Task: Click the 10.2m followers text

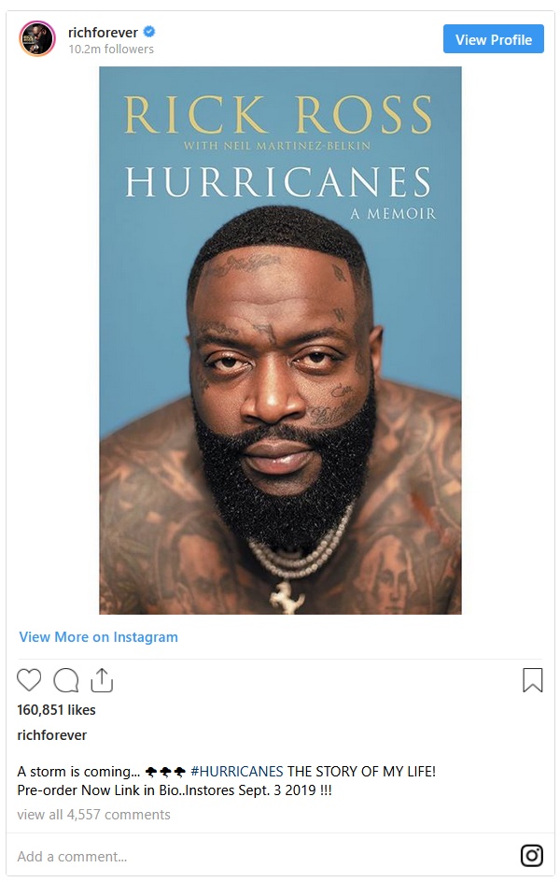Action: [x=111, y=49]
